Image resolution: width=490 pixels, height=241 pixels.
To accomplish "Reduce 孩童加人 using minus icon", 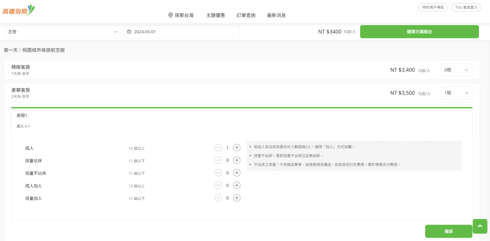I will (x=218, y=198).
